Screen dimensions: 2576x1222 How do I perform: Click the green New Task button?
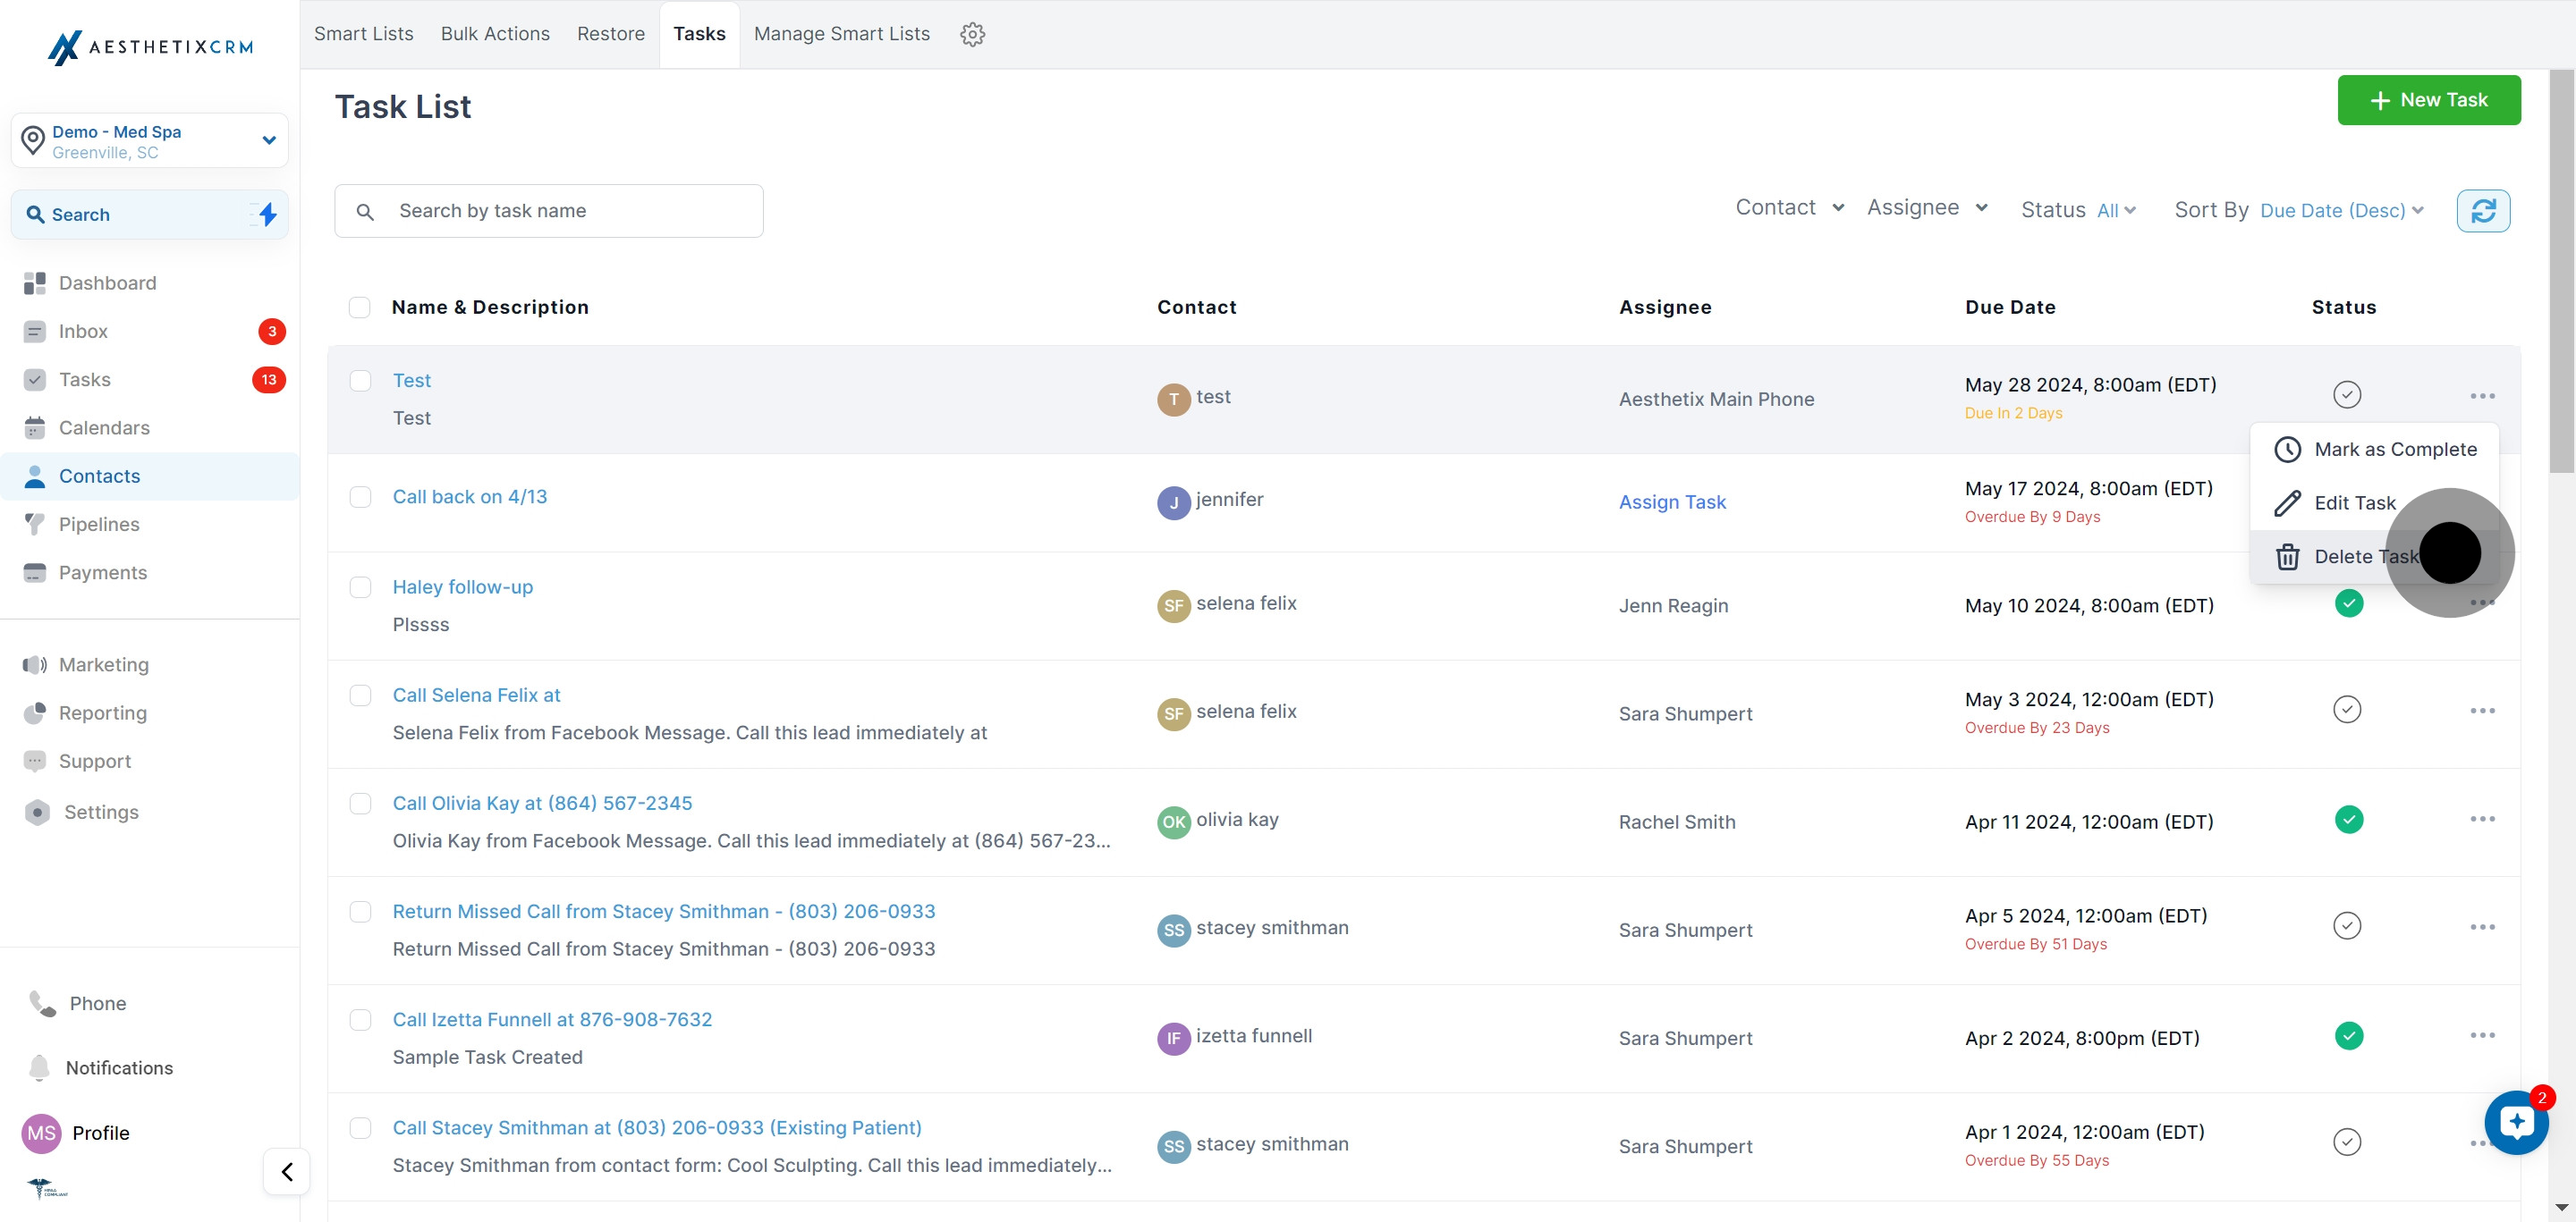(x=2428, y=100)
